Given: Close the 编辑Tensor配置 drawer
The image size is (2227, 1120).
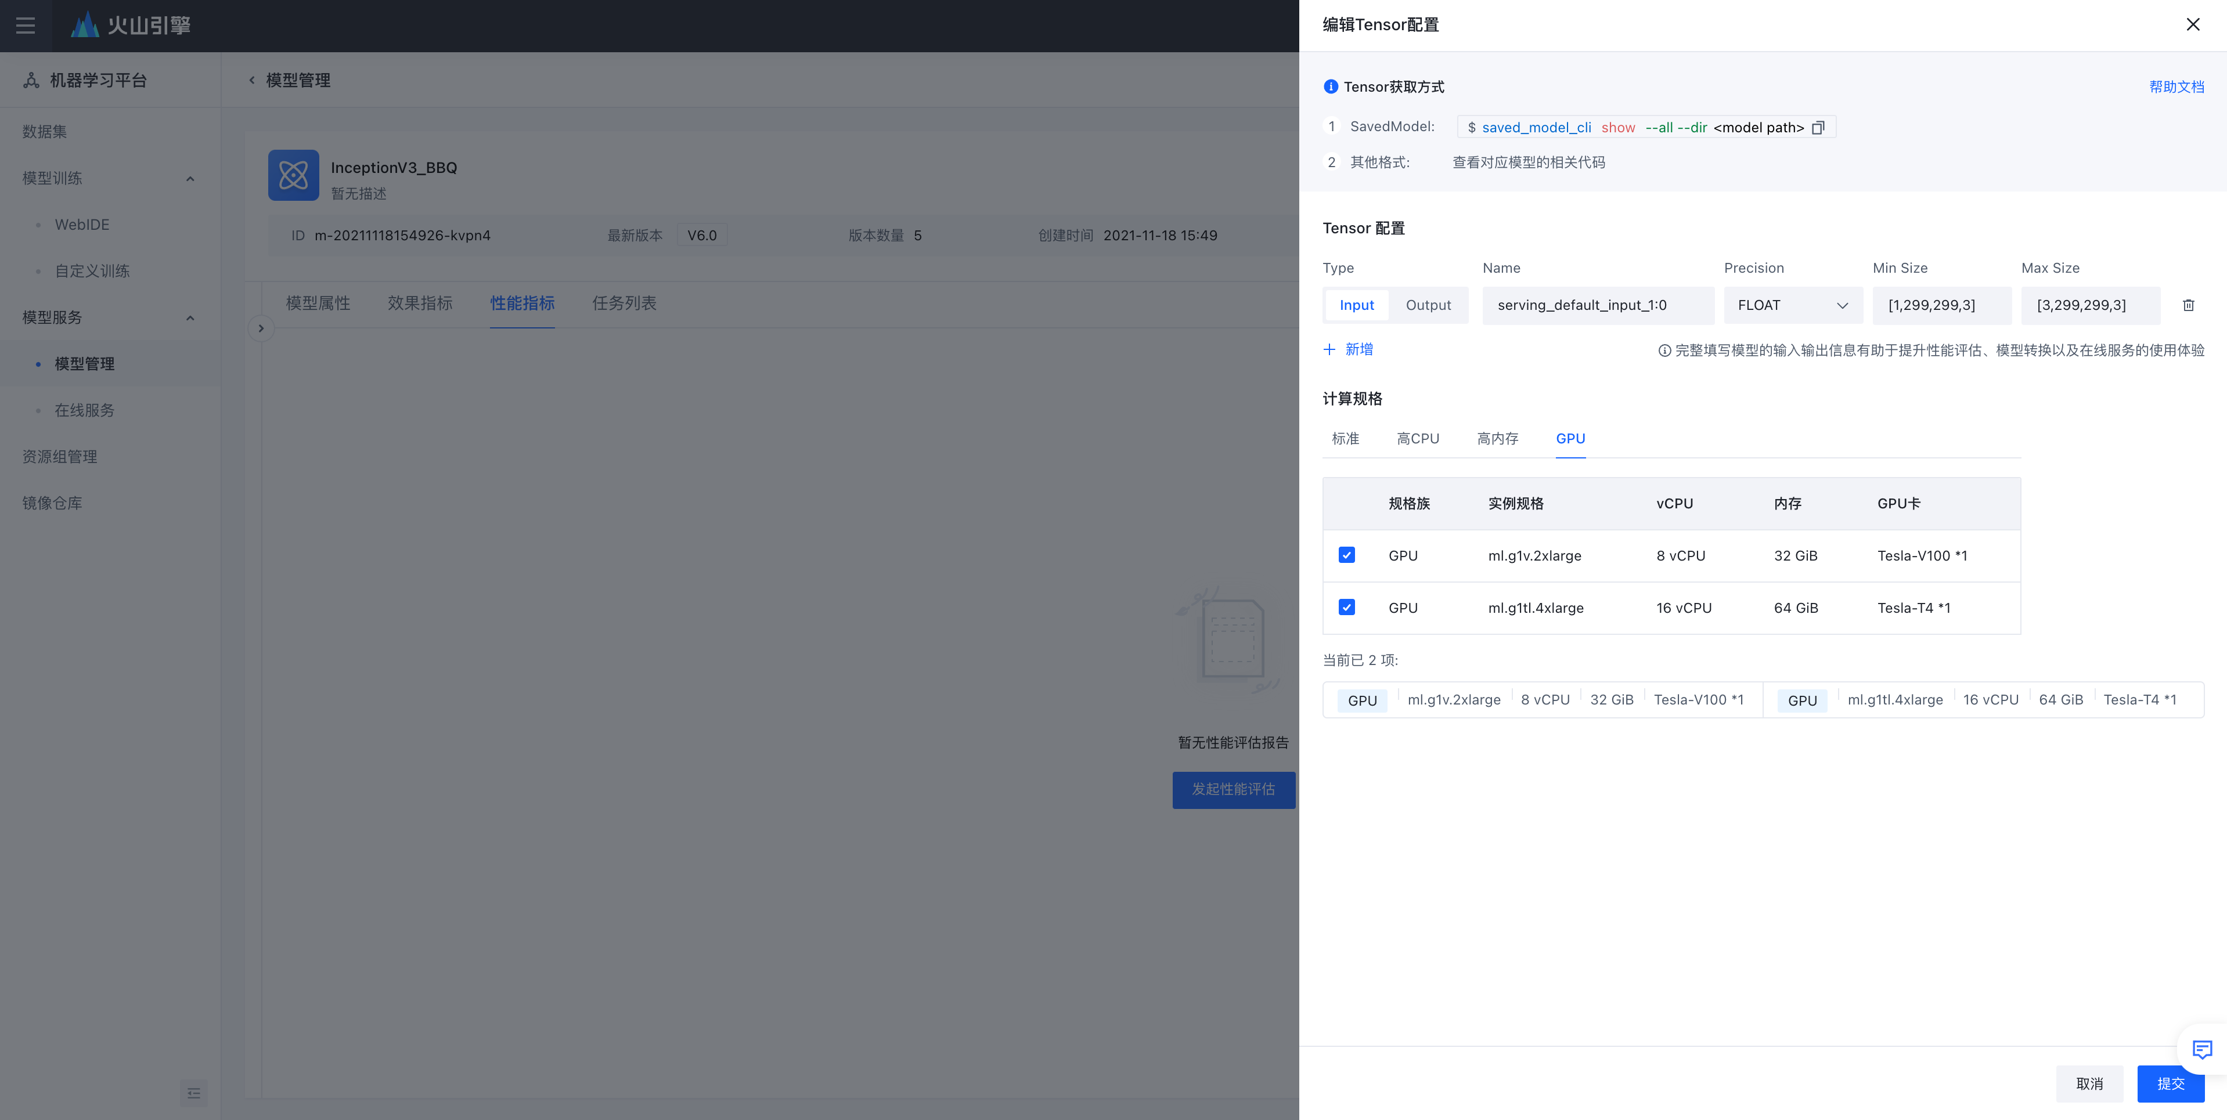Looking at the screenshot, I should pos(2192,24).
